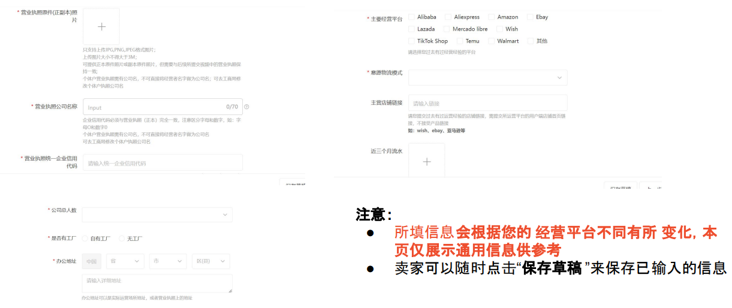Click 请选择您过去有过经营经验的平台 hint text
The image size is (732, 308).
442,52
